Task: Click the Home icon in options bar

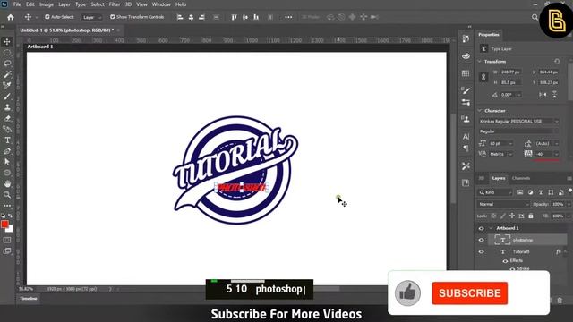Action: 11,17
